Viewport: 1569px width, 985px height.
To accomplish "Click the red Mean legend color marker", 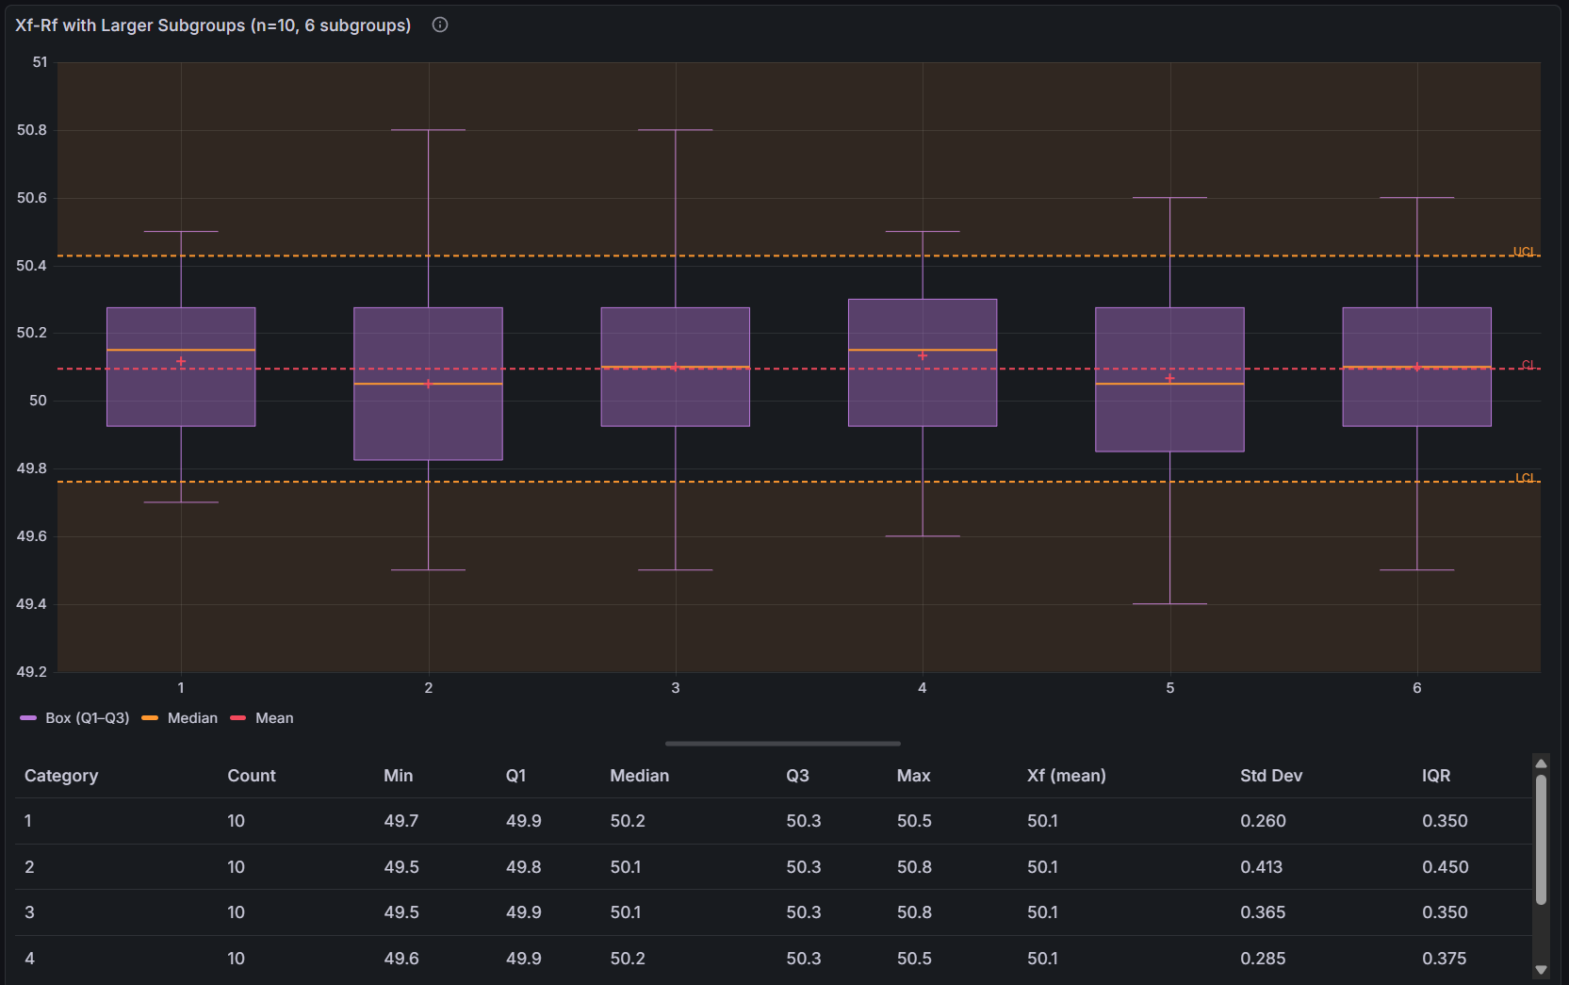I will click(x=238, y=718).
